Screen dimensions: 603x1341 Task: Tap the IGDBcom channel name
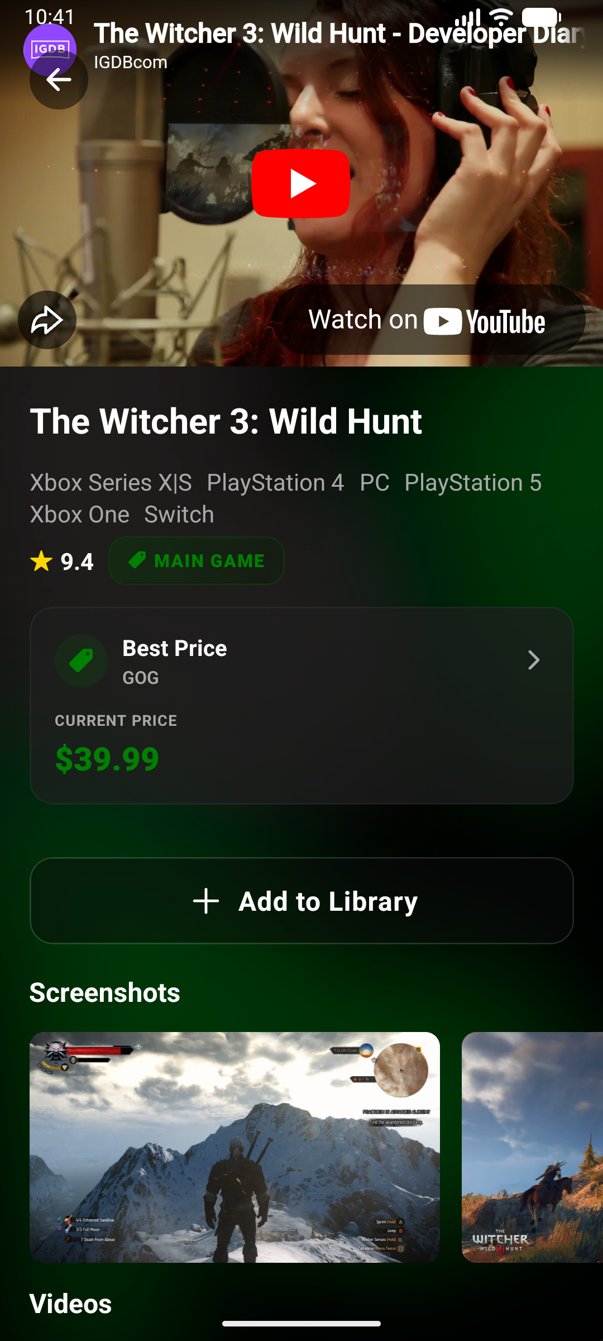(x=131, y=62)
